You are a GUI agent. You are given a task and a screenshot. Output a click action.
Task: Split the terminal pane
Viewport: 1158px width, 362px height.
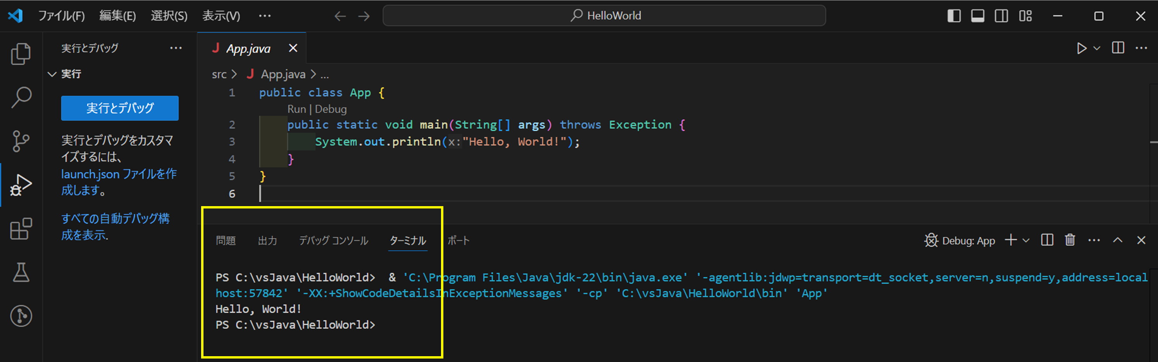click(1047, 240)
